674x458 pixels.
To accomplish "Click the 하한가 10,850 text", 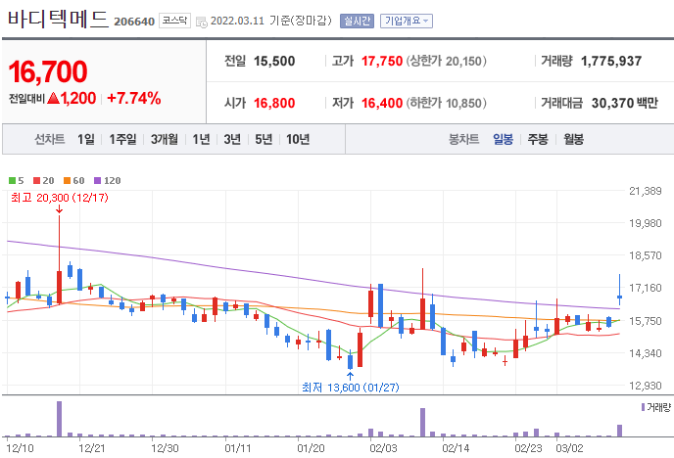I will click(446, 103).
